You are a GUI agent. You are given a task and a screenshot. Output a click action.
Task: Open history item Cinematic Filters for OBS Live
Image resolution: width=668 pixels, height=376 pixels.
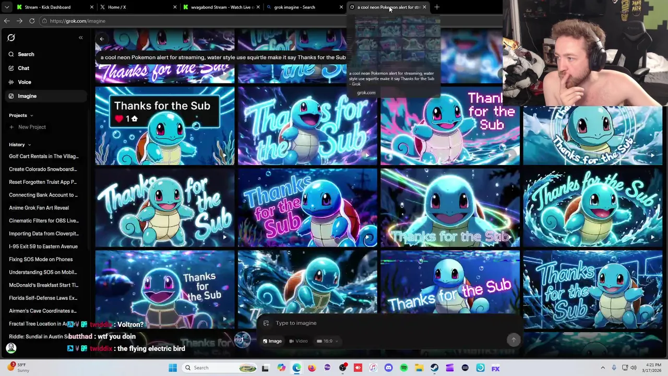click(x=43, y=221)
